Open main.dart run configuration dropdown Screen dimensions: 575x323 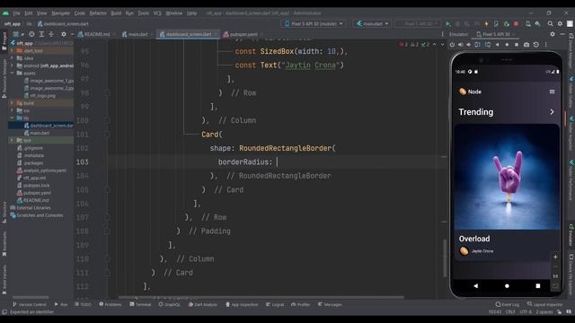click(x=372, y=24)
